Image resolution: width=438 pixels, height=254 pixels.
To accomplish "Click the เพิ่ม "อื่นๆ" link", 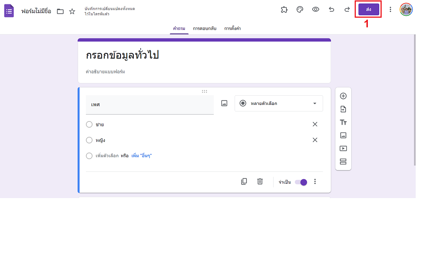I will [x=142, y=156].
